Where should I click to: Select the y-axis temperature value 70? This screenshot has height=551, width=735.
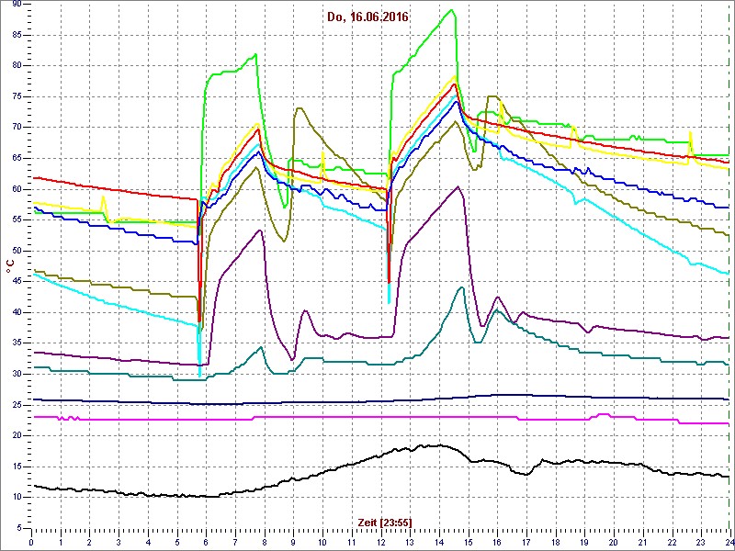point(17,128)
